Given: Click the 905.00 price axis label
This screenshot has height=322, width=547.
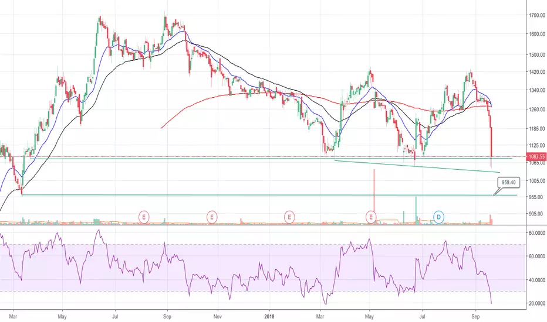Looking at the screenshot, I should tap(537, 214).
